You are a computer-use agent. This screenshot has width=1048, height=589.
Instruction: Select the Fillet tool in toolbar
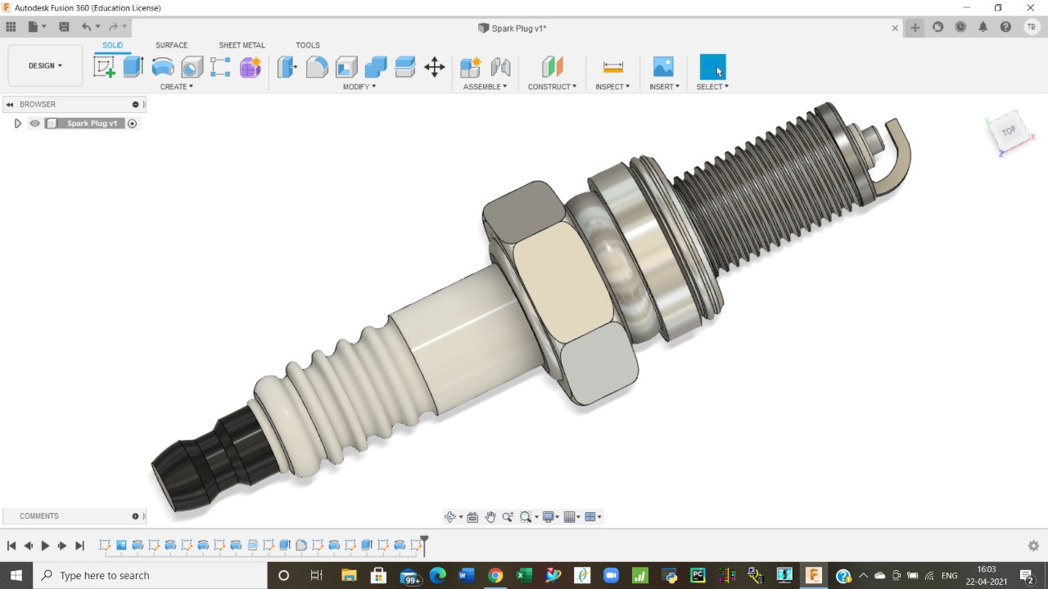(317, 67)
